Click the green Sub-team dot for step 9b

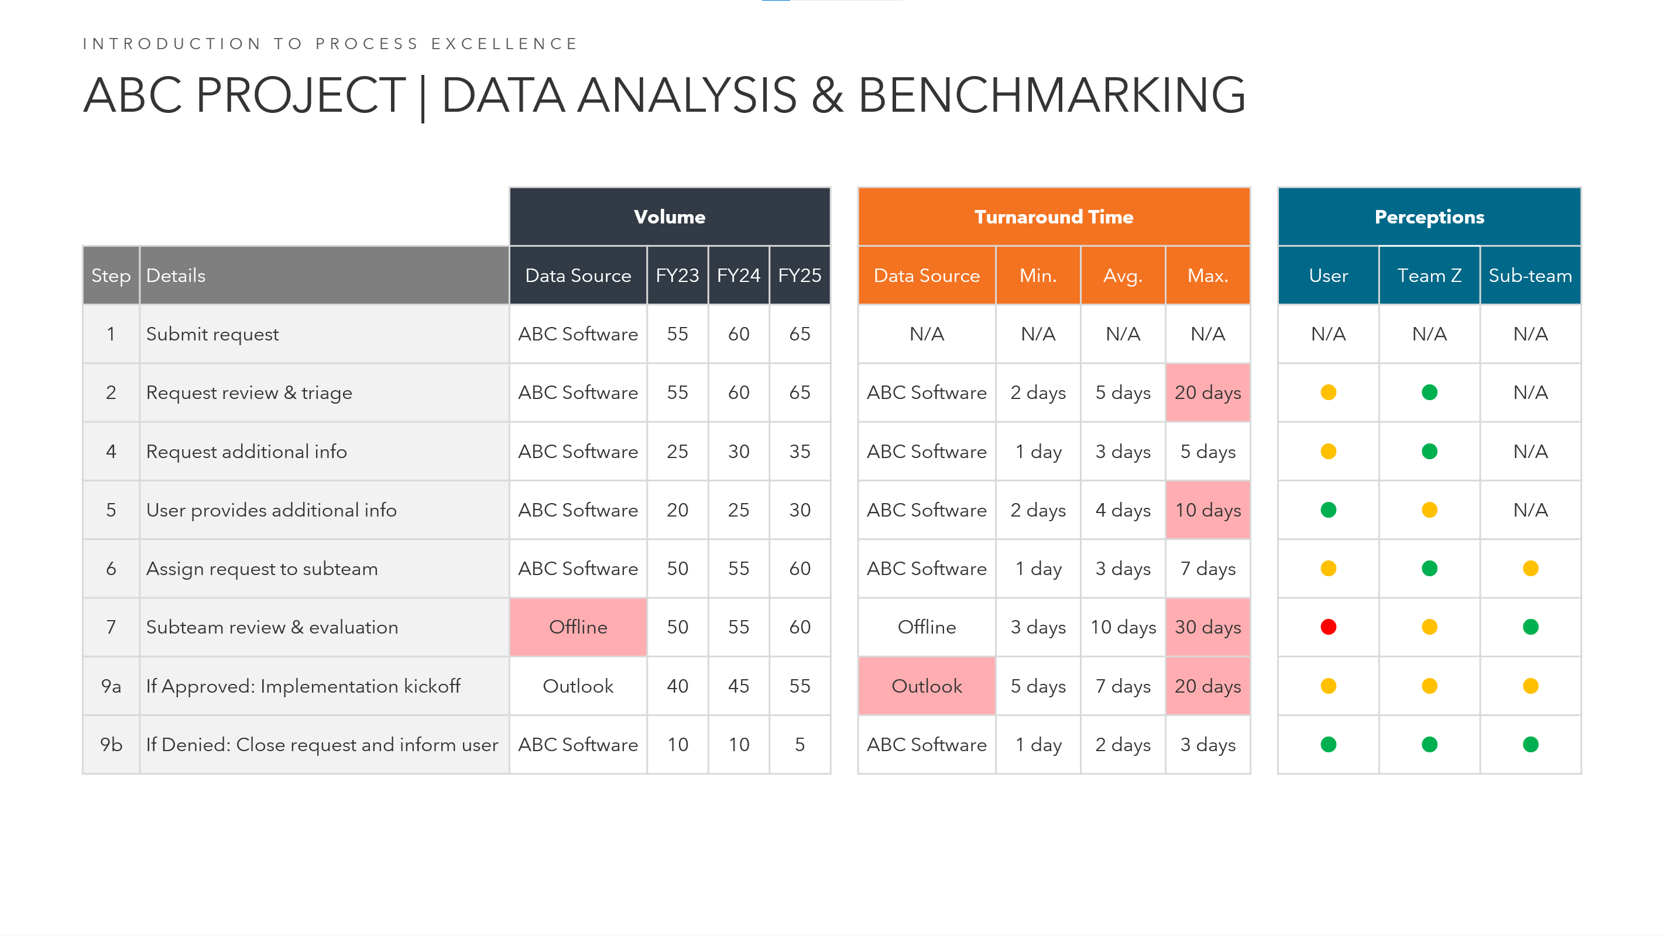pos(1529,744)
